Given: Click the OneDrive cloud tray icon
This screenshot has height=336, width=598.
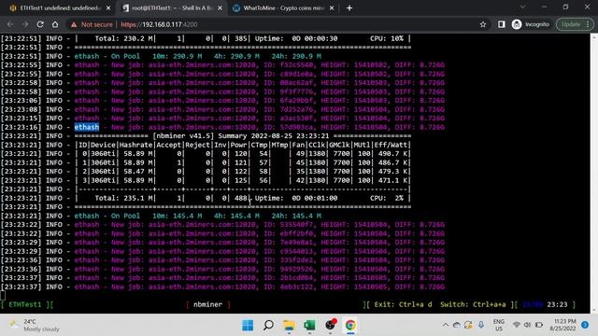Looking at the screenshot, I should 457,325.
